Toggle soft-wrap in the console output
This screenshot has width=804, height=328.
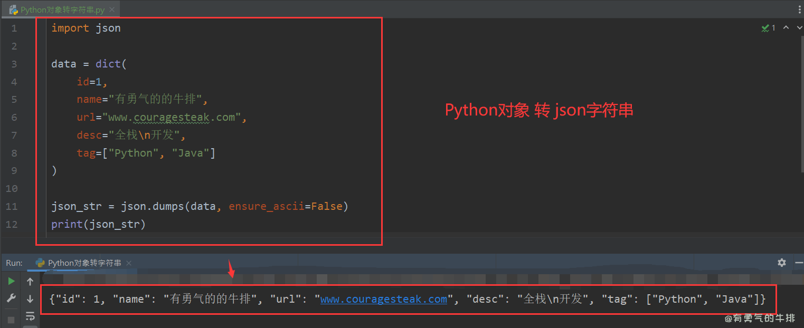(30, 316)
